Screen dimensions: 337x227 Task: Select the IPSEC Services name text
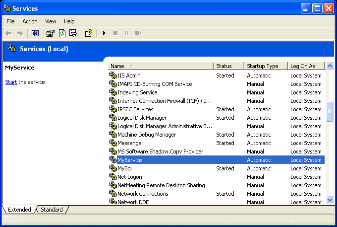click(135, 109)
